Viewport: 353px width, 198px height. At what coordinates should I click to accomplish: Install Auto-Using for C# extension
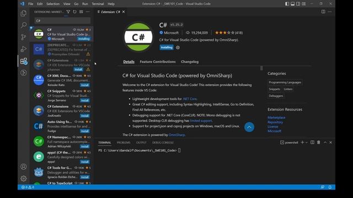point(85,131)
